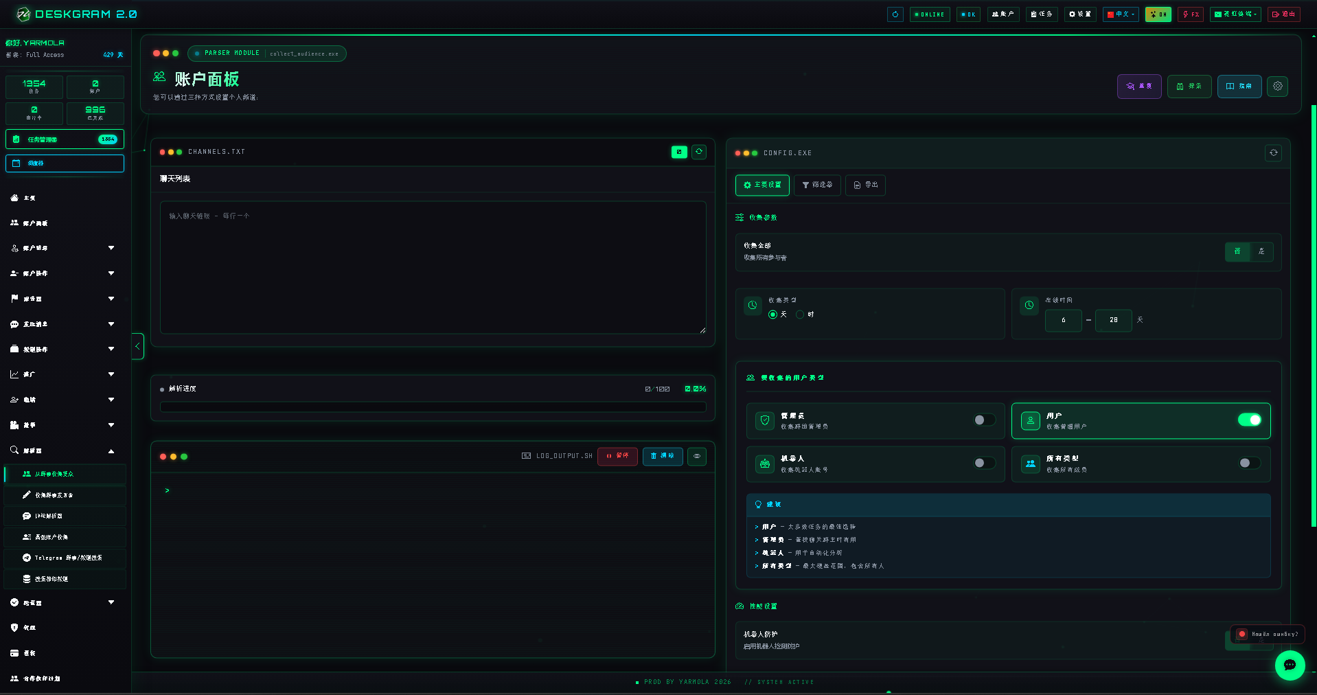Click the refresh icon in top bar

(x=895, y=14)
